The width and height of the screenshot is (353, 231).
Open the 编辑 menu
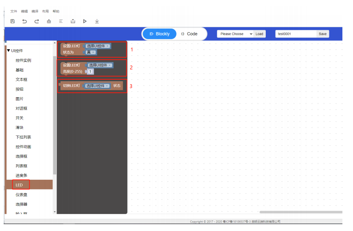[24, 11]
